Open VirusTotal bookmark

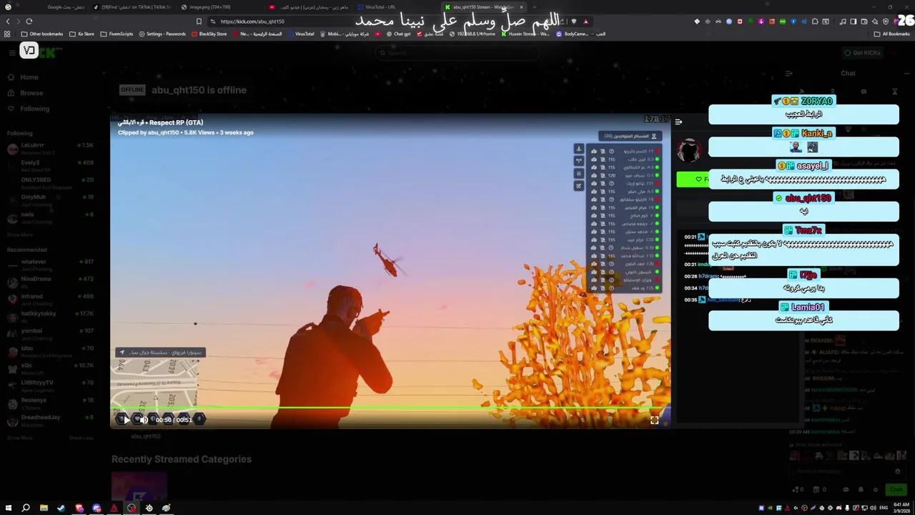[300, 34]
